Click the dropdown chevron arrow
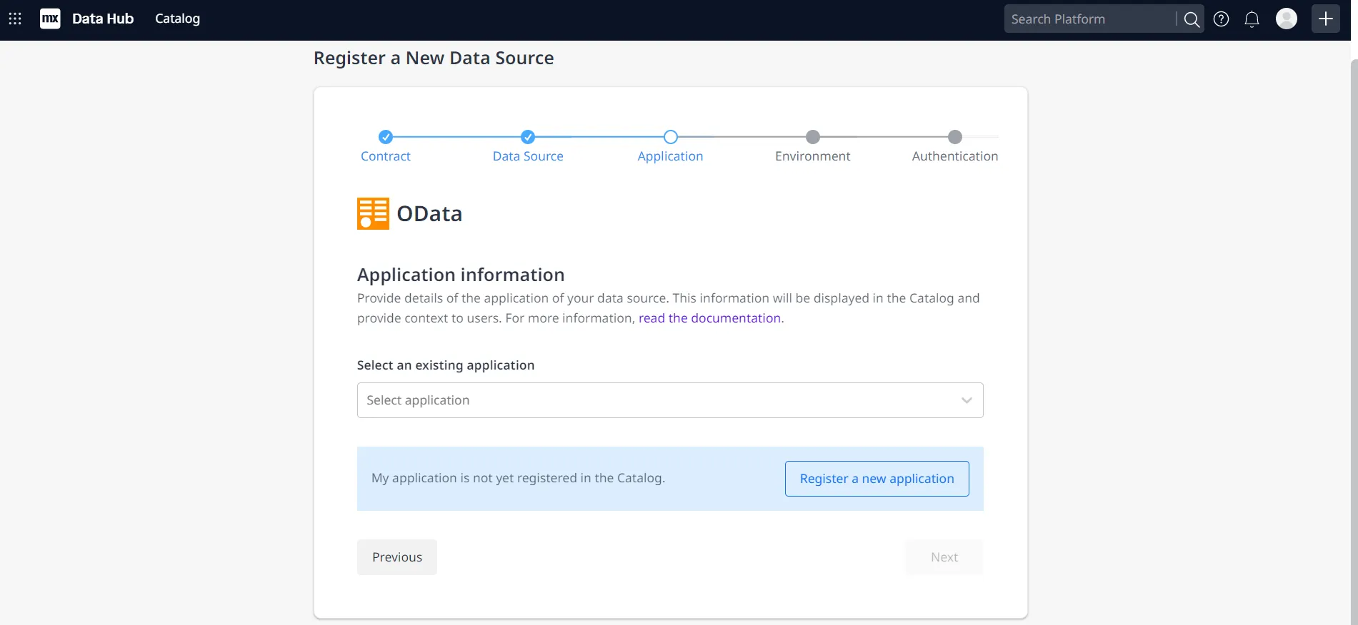This screenshot has width=1358, height=625. point(967,400)
